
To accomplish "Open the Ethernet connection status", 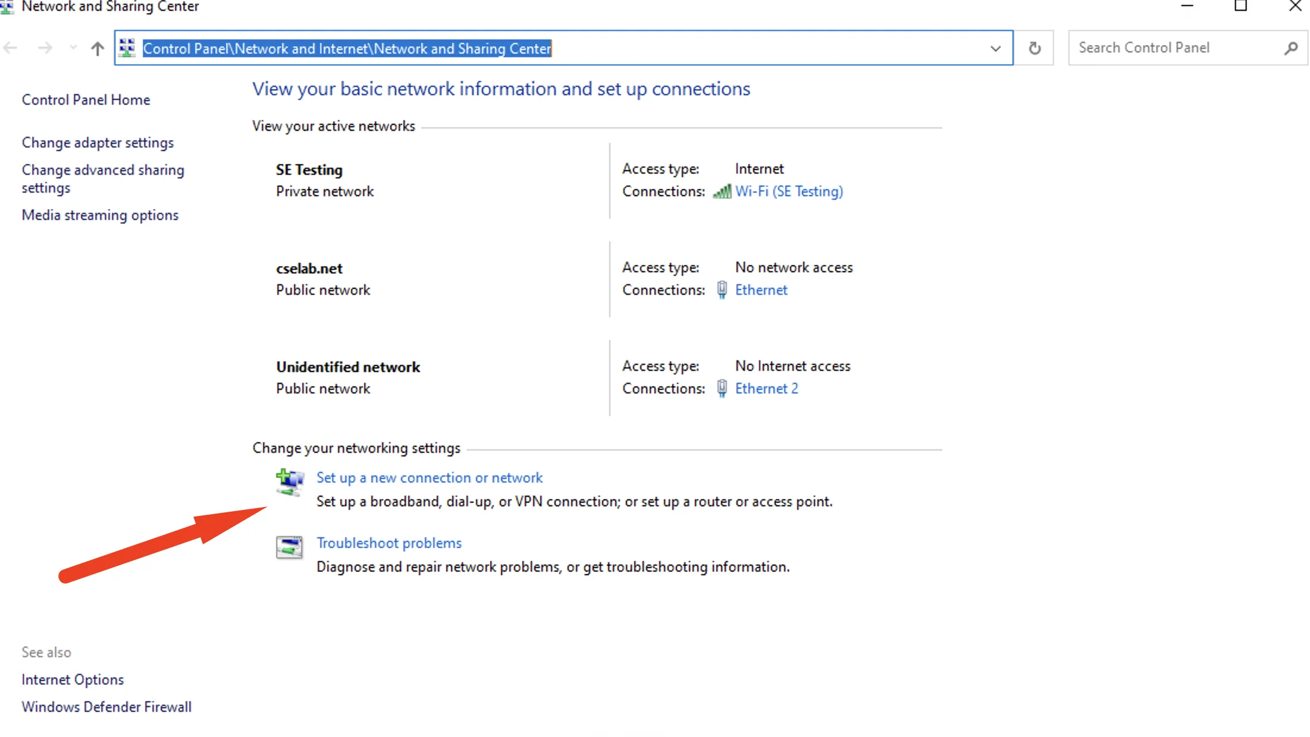I will [761, 290].
